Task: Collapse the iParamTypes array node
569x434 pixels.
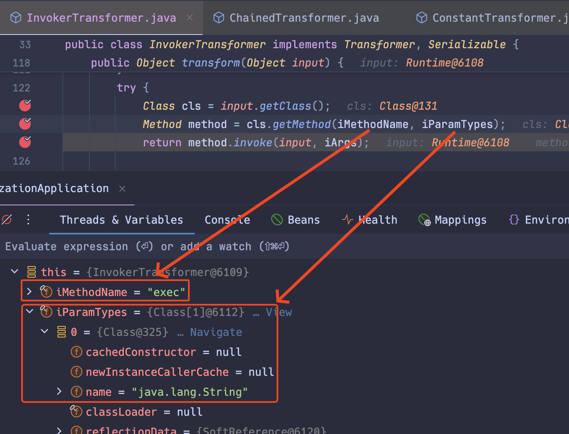Action: [30, 312]
